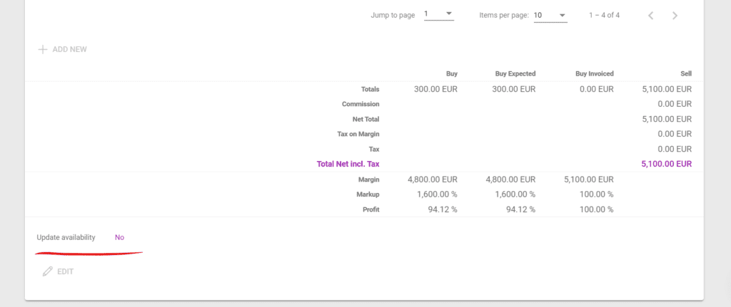Click the 300.00 EUR Totals value under Buy

[x=435, y=89]
